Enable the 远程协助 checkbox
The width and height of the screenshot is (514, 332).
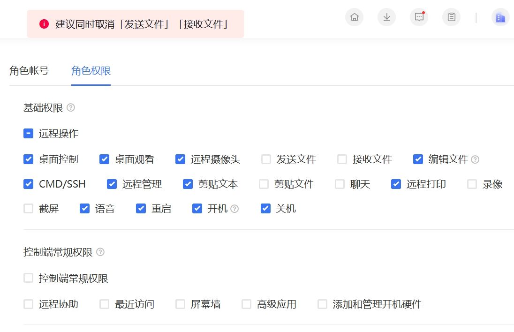[x=29, y=304]
